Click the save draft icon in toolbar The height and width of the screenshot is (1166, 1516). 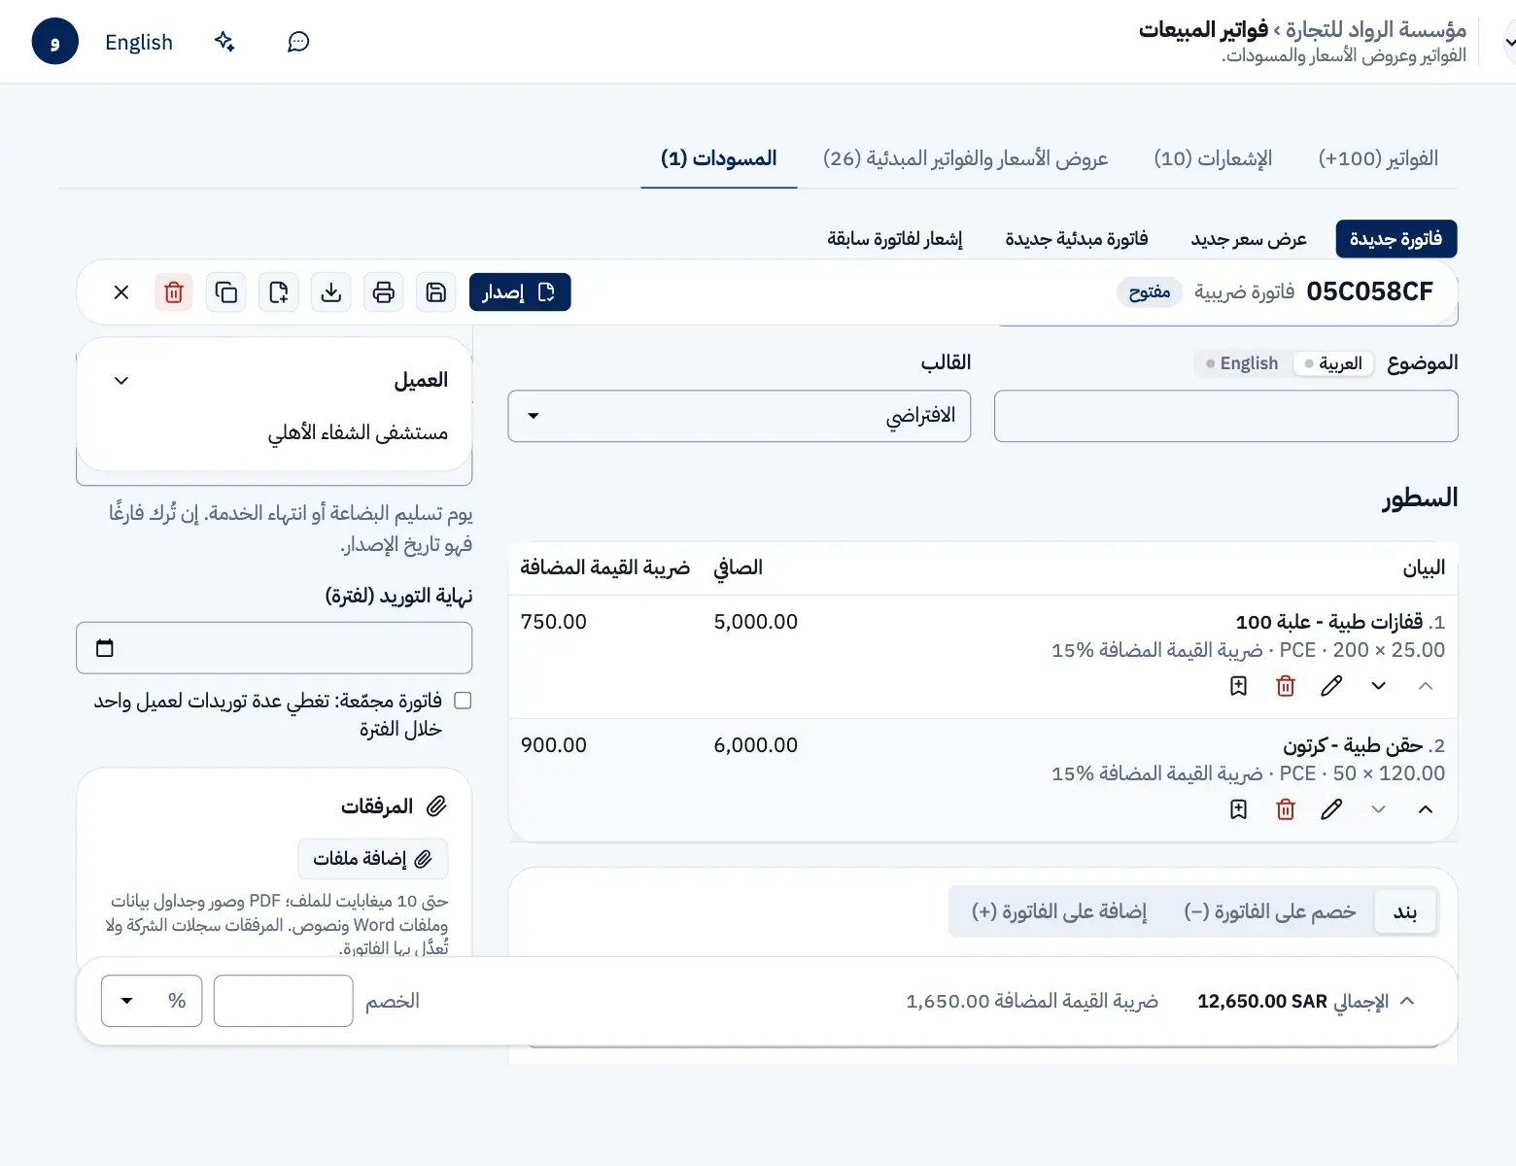(436, 292)
